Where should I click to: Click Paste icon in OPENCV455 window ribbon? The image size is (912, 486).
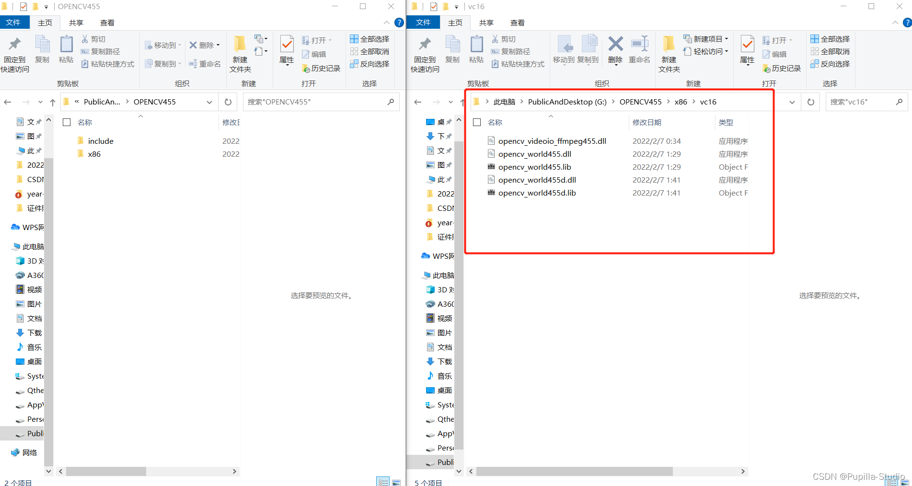tap(66, 49)
